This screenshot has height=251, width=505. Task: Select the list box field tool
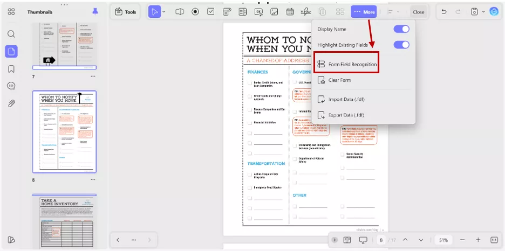[x=242, y=12]
